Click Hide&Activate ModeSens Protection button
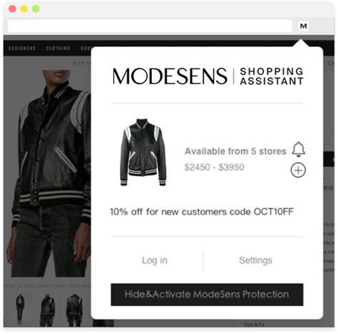This screenshot has height=334, width=338. [x=207, y=295]
